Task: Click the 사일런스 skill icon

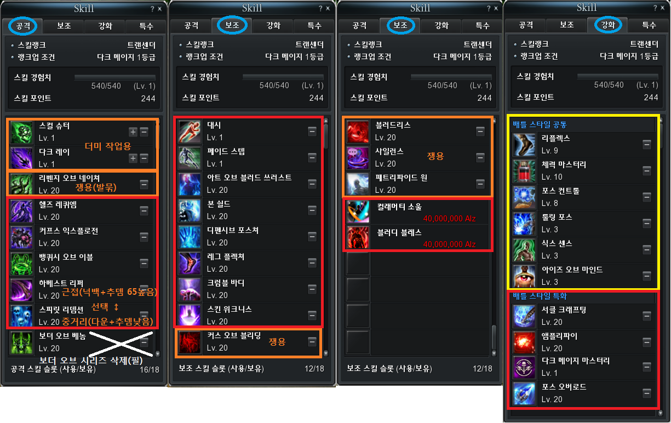Action: click(x=358, y=158)
